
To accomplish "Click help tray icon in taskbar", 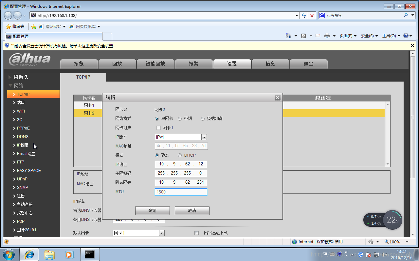I will pyautogui.click(x=339, y=254).
